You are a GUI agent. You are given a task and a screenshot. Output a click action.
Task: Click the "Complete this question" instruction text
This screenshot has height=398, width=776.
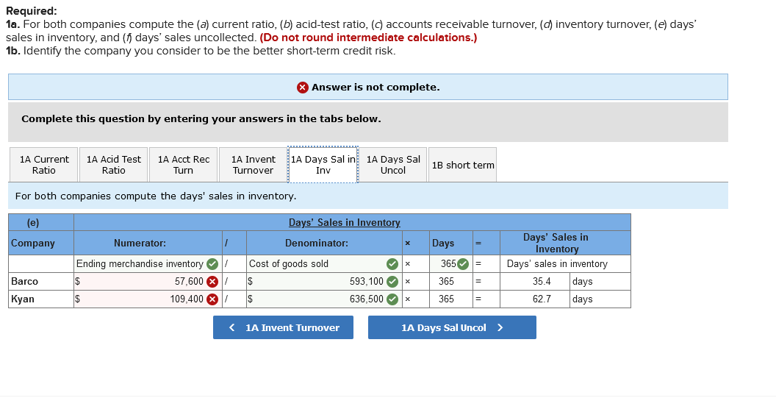tap(201, 119)
